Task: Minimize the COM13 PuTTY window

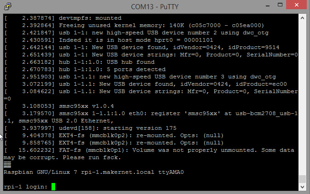Action: pos(268,6)
